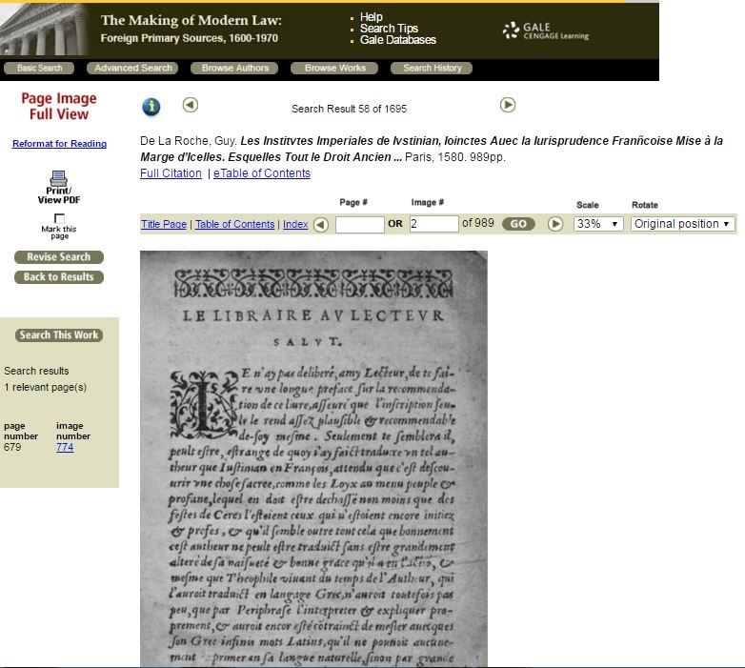Open the Rotate Original position dropdown
Screen dimensions: 745x668
(x=682, y=224)
